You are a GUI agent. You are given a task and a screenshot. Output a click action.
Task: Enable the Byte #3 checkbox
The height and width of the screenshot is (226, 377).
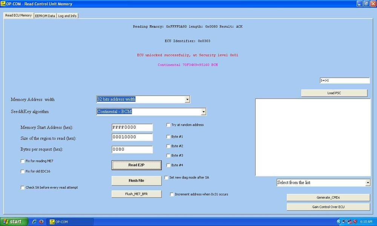(168, 156)
